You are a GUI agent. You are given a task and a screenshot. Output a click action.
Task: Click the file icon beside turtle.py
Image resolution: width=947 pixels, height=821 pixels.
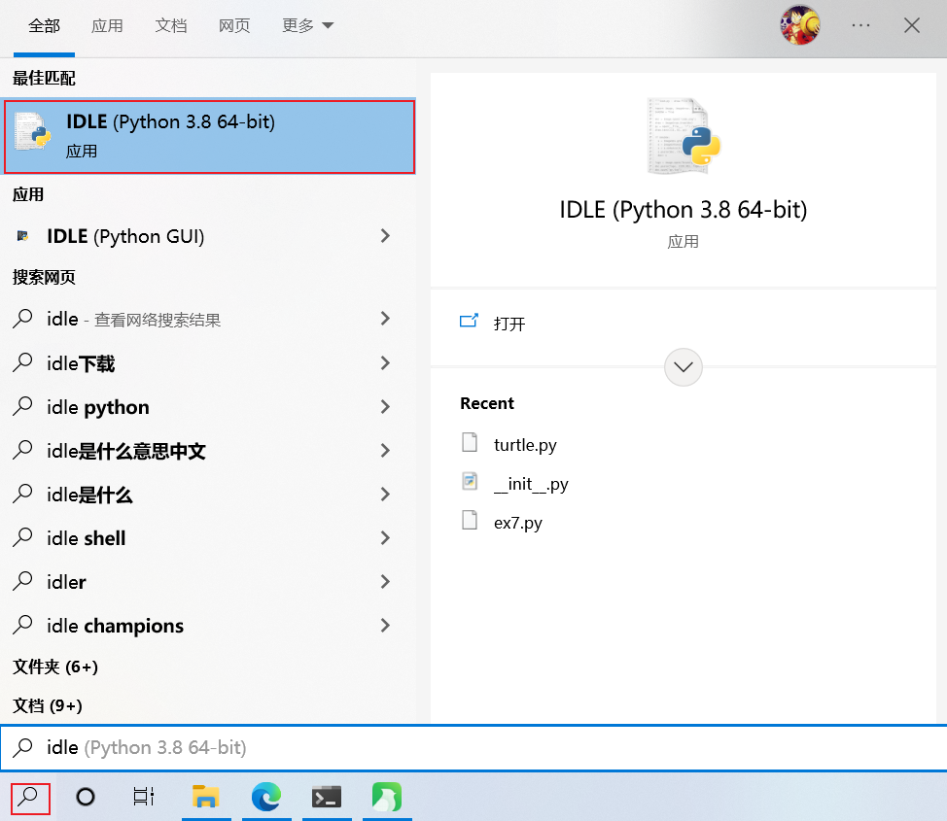[470, 442]
